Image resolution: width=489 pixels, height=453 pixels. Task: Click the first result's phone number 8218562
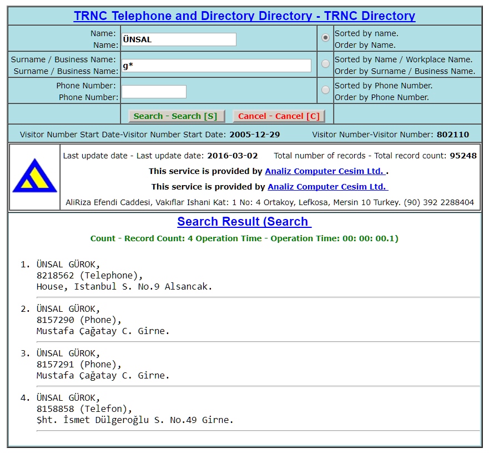(55, 276)
